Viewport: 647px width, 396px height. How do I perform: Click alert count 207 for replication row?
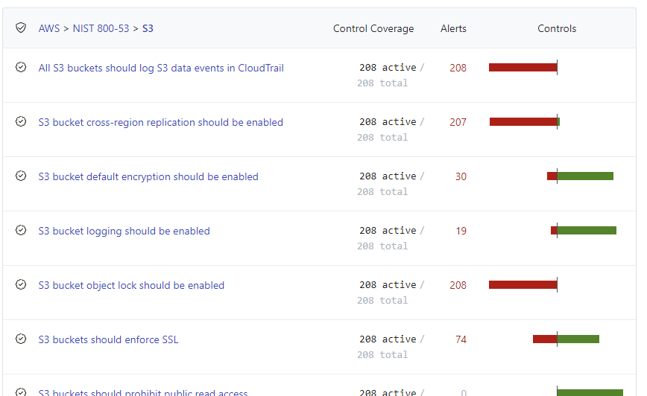[458, 122]
